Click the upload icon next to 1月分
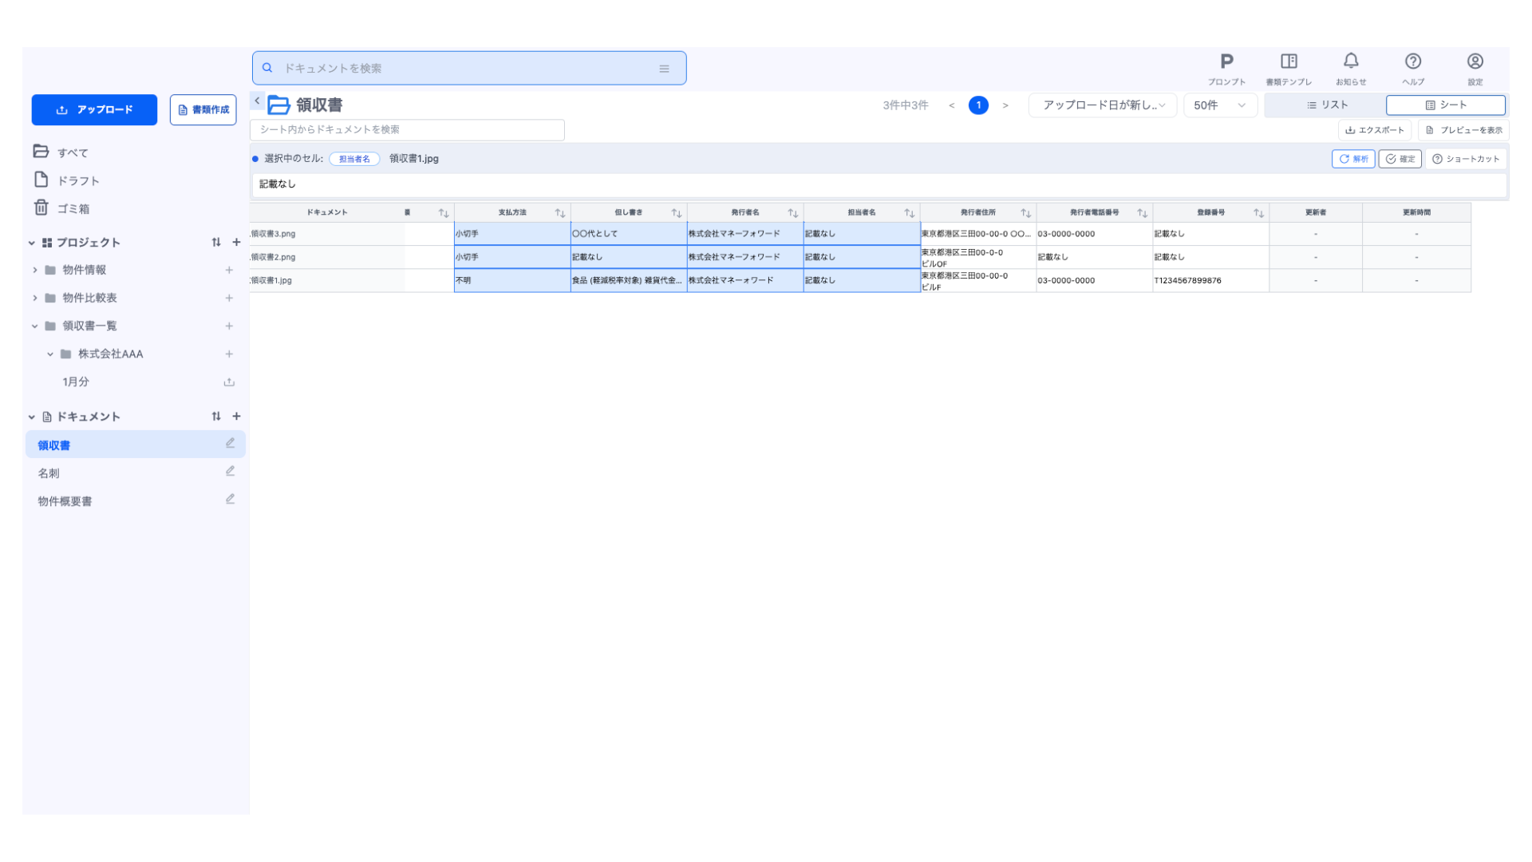Image resolution: width=1532 pixels, height=862 pixels. [229, 382]
